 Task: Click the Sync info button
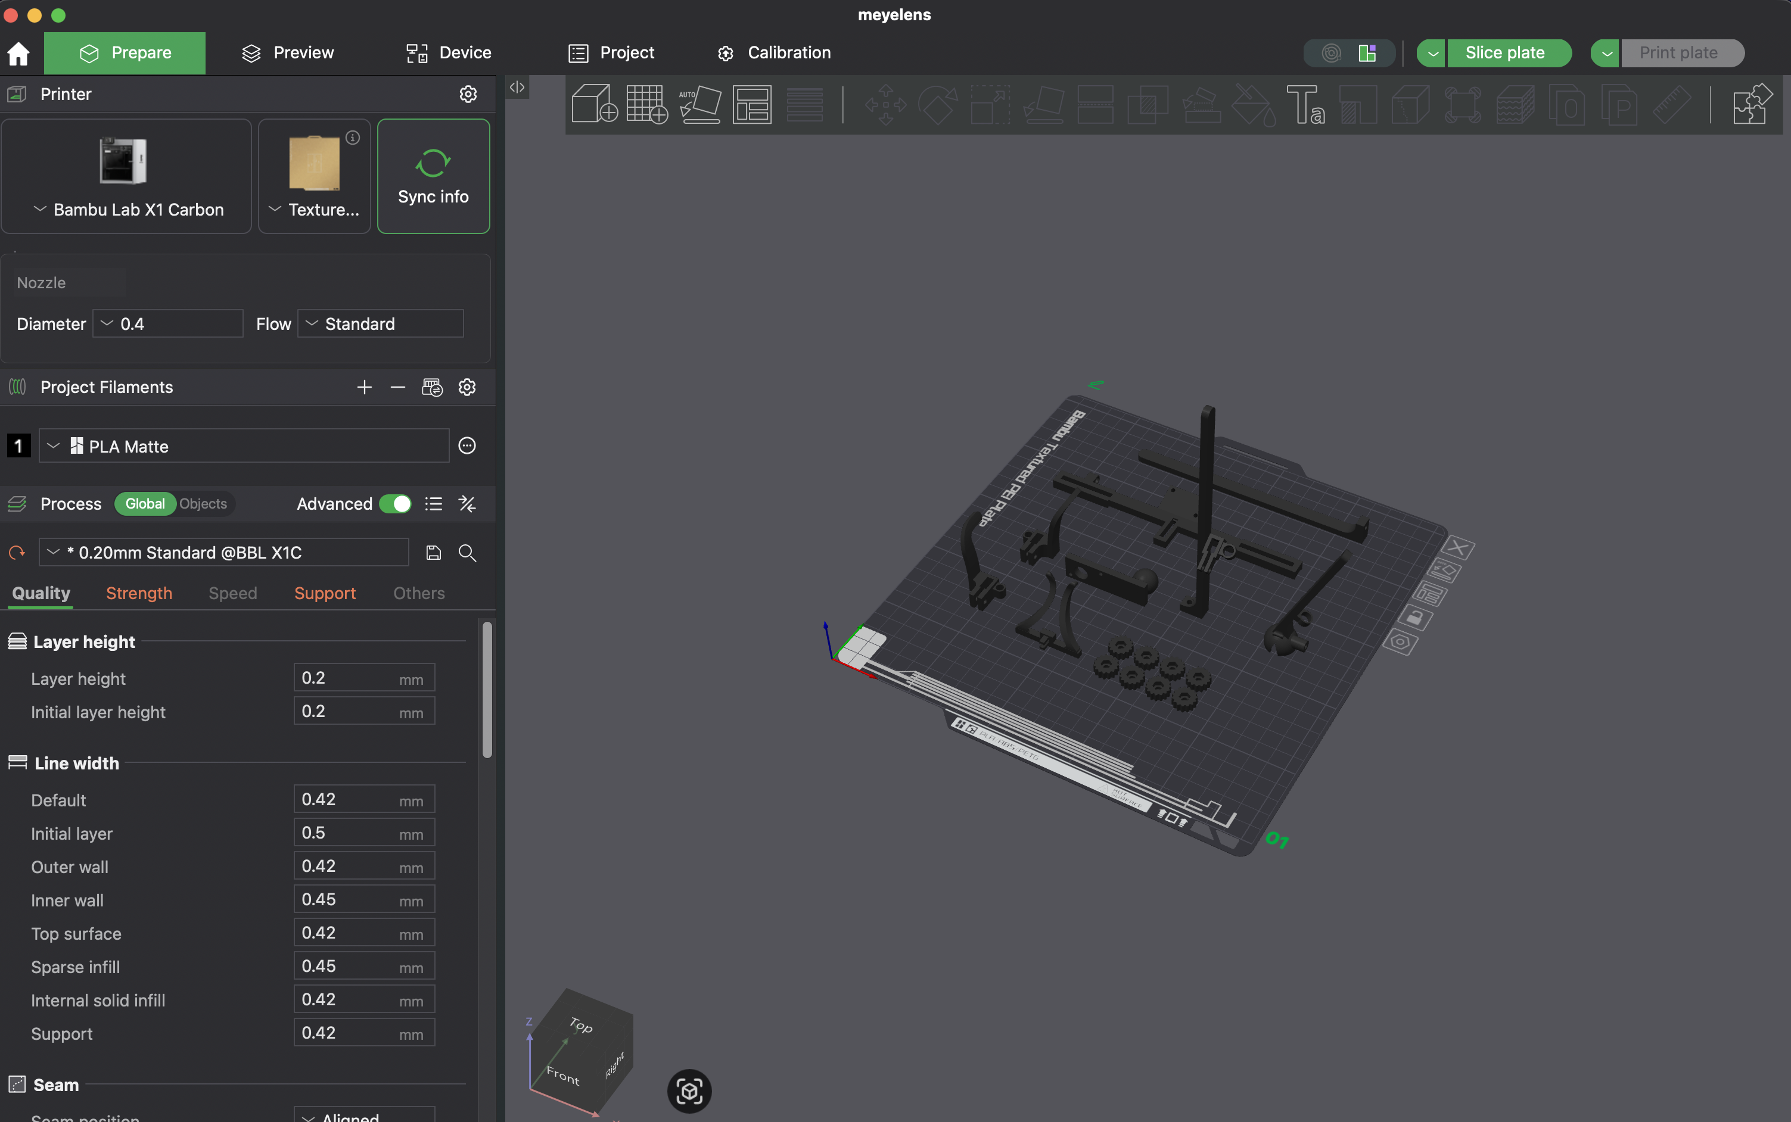pyautogui.click(x=433, y=177)
